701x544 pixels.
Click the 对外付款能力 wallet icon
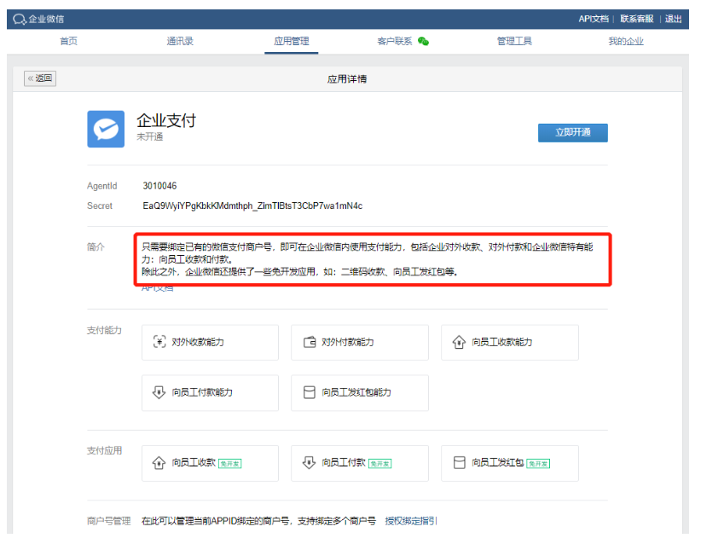tap(310, 342)
